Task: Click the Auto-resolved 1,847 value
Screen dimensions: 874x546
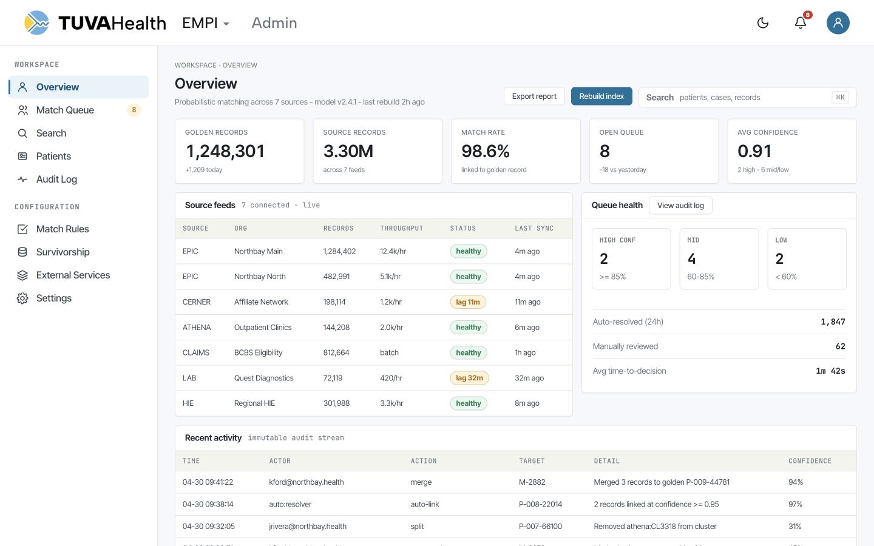Action: point(833,322)
